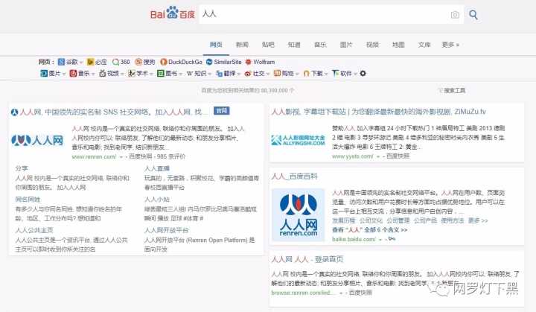The width and height of the screenshot is (536, 312).
Task: Click the 视频 video category icon
Action: pyautogui.click(x=102, y=73)
